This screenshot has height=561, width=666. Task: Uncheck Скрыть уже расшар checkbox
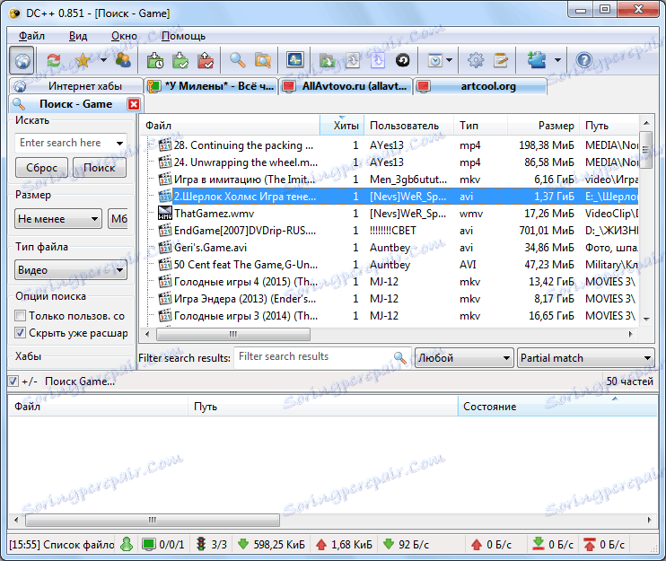(x=21, y=333)
